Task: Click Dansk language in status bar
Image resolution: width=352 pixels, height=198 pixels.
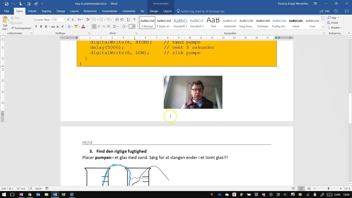Action: (38, 188)
